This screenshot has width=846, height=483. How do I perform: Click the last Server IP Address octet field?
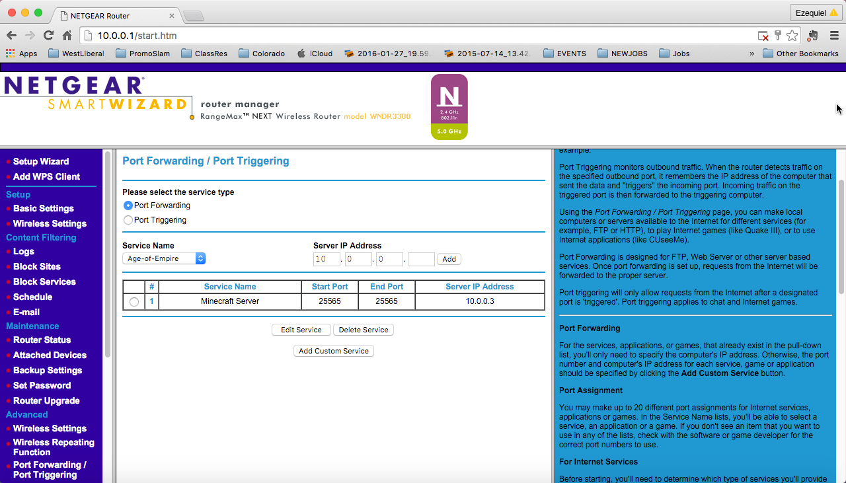[x=421, y=259]
